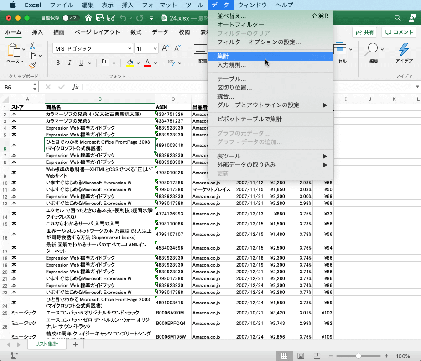Switch to 挿入 ribbon tab
This screenshot has width=421, height=361.
point(37,32)
